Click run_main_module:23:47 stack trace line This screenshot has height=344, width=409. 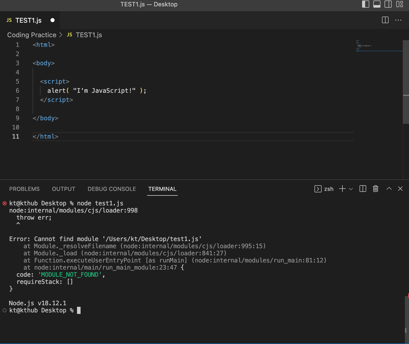[x=104, y=268]
